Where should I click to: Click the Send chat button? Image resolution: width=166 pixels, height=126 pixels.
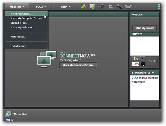pyautogui.click(x=152, y=61)
